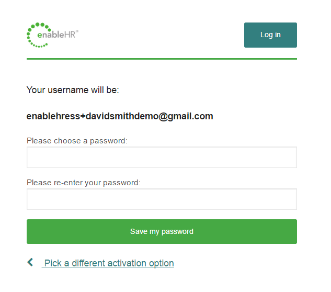Image resolution: width=331 pixels, height=292 pixels.
Task: Focus the re-enter your password field
Action: point(162,199)
